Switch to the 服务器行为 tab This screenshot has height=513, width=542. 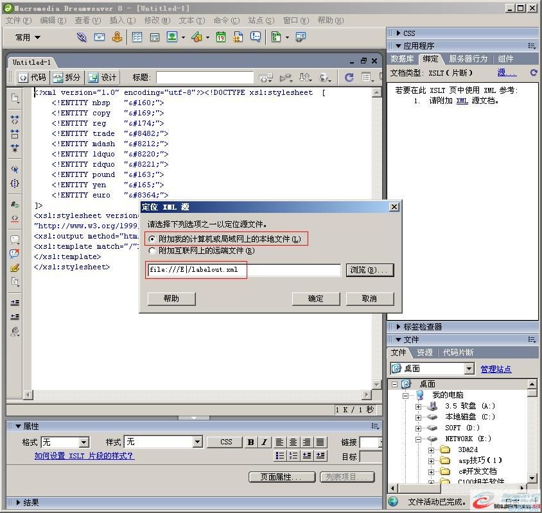(468, 59)
